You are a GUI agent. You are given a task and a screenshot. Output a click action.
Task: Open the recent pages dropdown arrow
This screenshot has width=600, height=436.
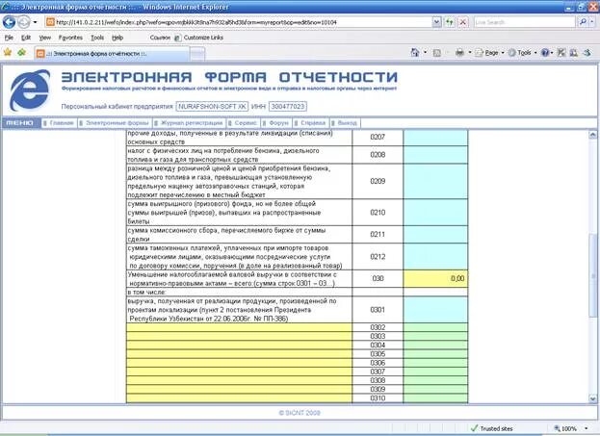36,22
